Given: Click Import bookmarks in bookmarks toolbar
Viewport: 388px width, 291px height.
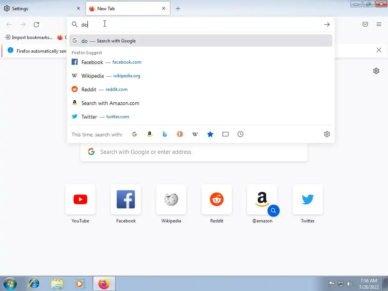Looking at the screenshot, I should coord(29,38).
